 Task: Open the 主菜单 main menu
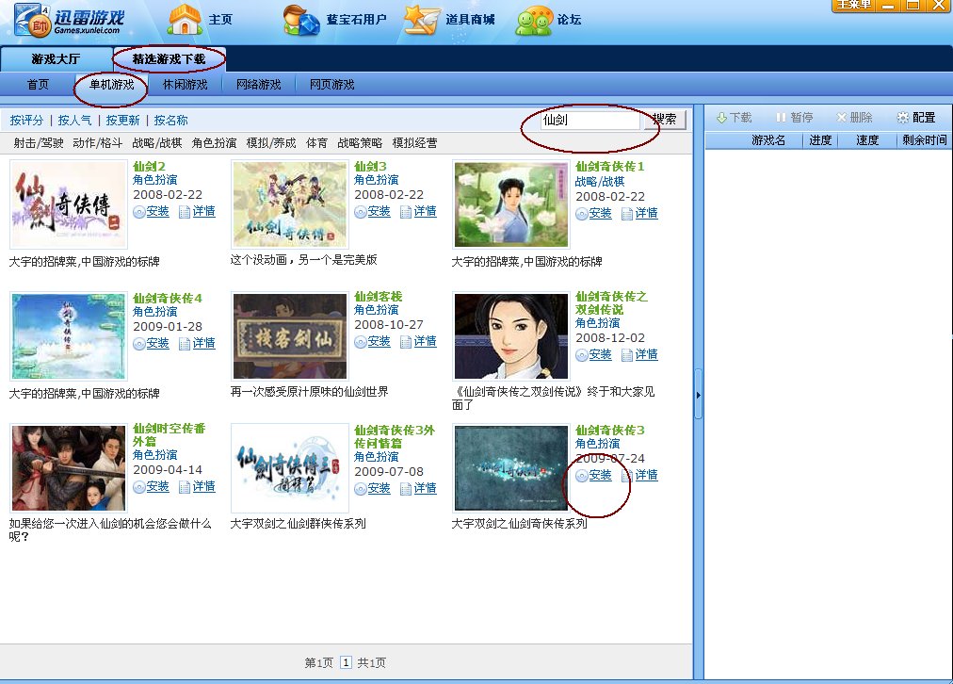click(x=852, y=6)
